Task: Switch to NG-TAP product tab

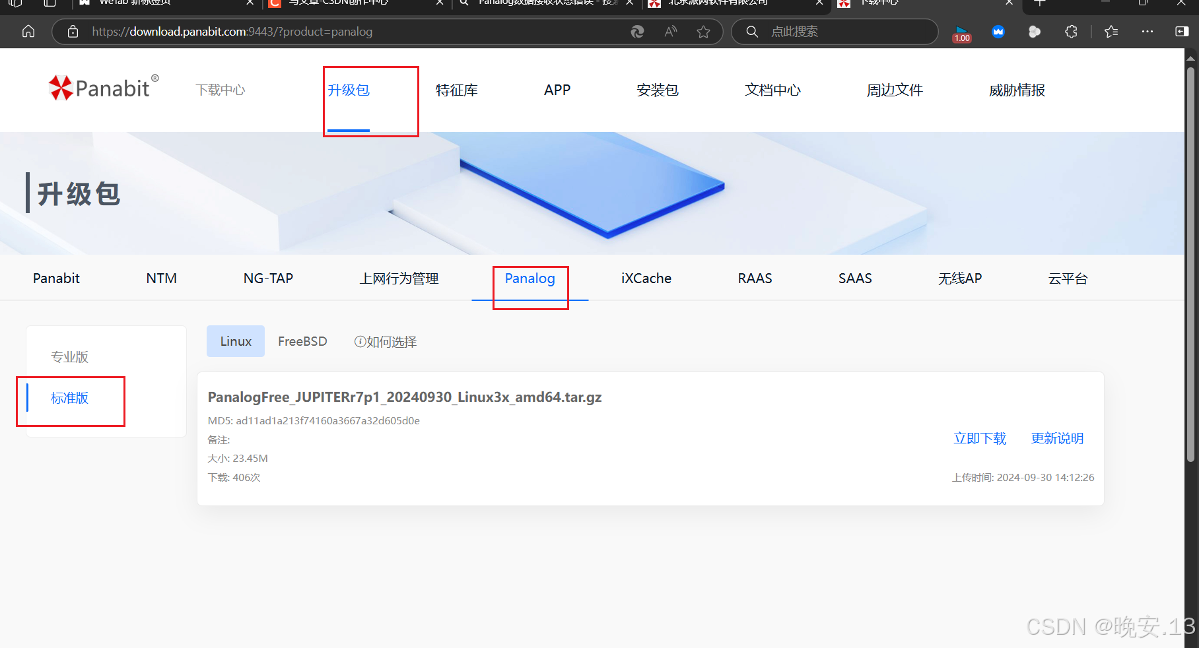Action: 268,278
